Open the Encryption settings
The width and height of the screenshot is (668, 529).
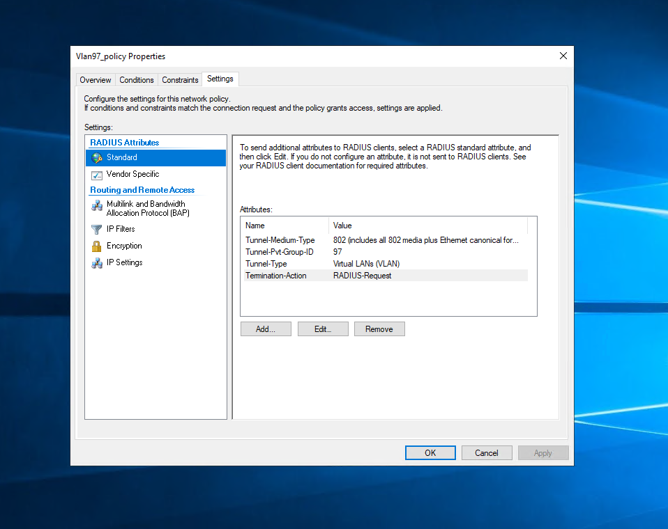156,246
